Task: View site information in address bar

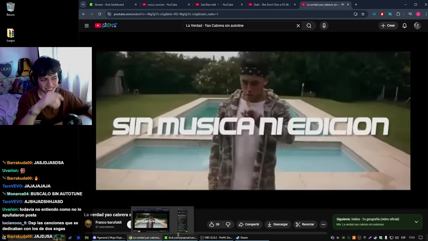Action: point(109,14)
